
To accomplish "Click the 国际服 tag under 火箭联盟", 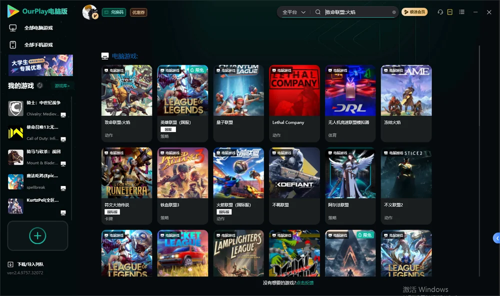I will (x=224, y=212).
